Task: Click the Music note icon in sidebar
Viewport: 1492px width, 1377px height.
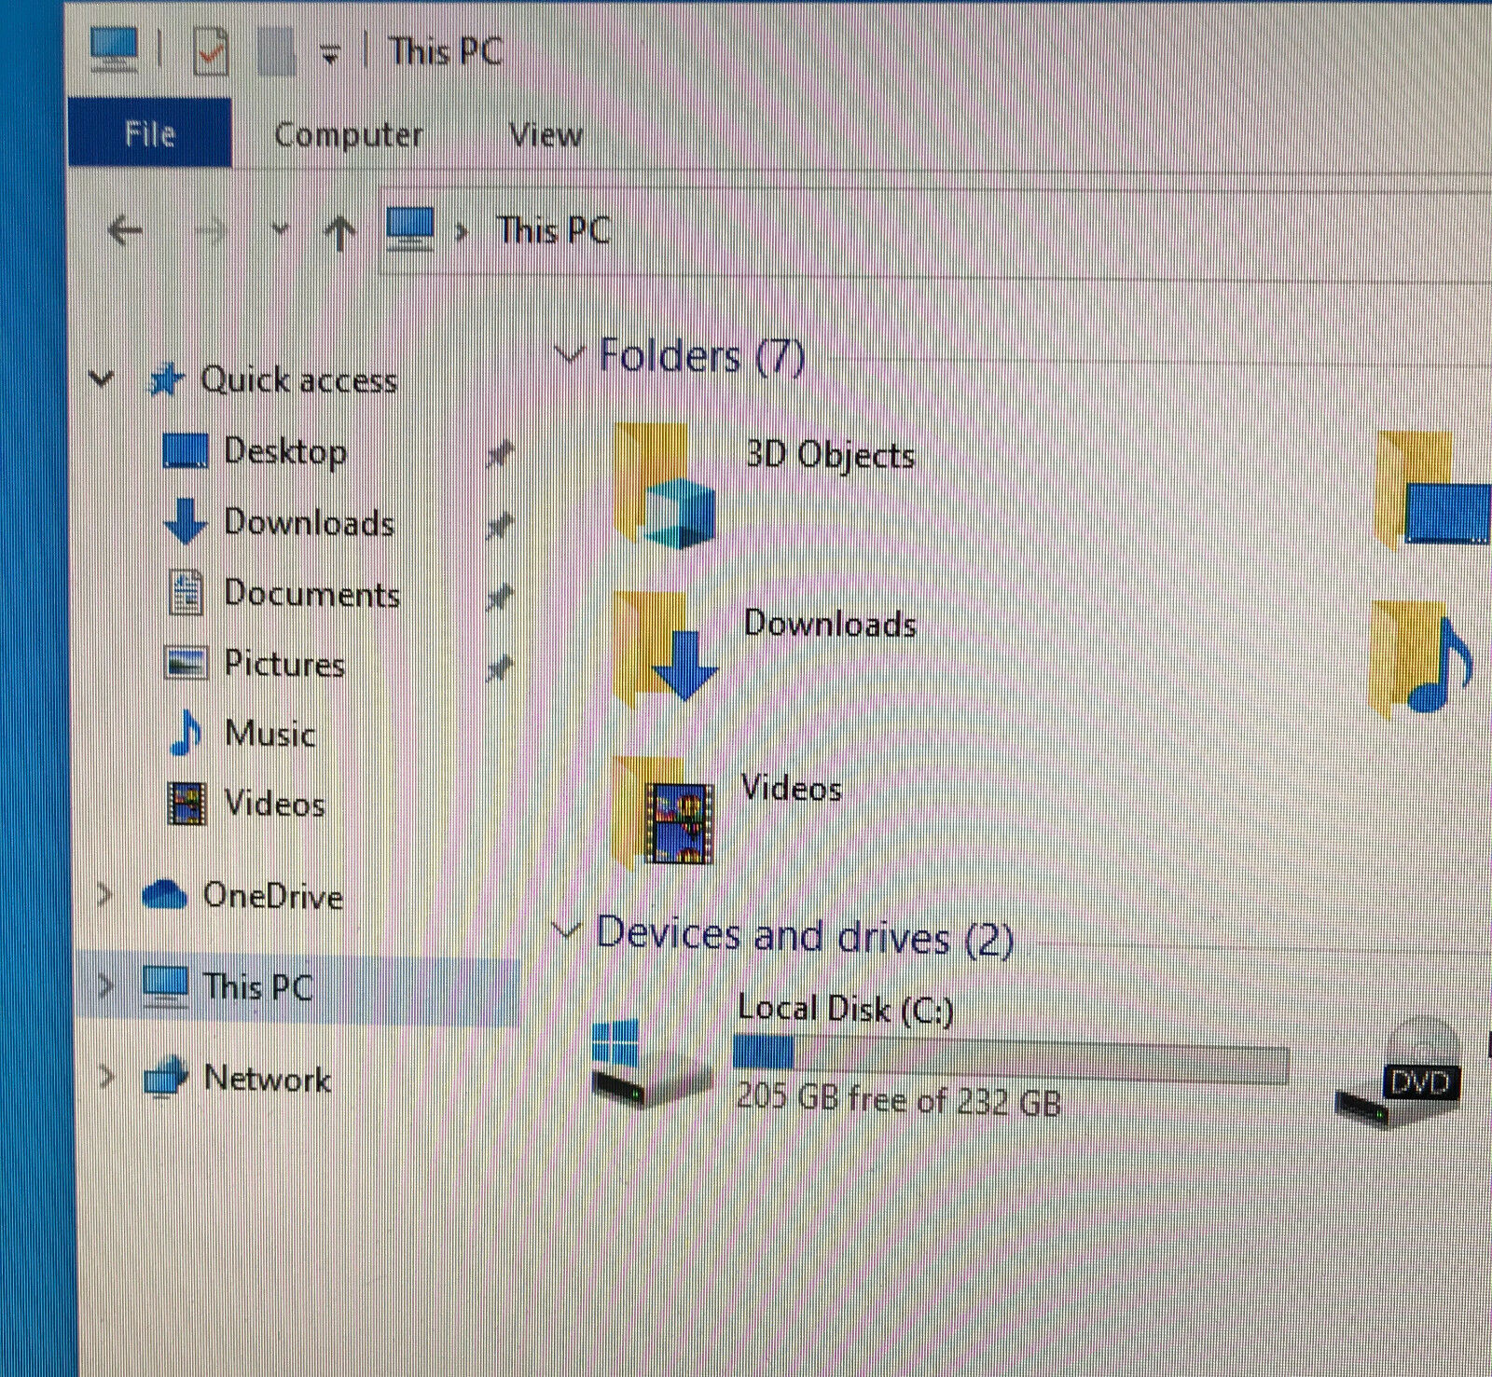Action: (x=186, y=733)
